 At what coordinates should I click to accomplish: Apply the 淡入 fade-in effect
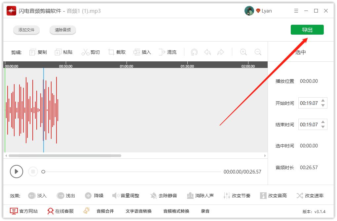point(37,196)
